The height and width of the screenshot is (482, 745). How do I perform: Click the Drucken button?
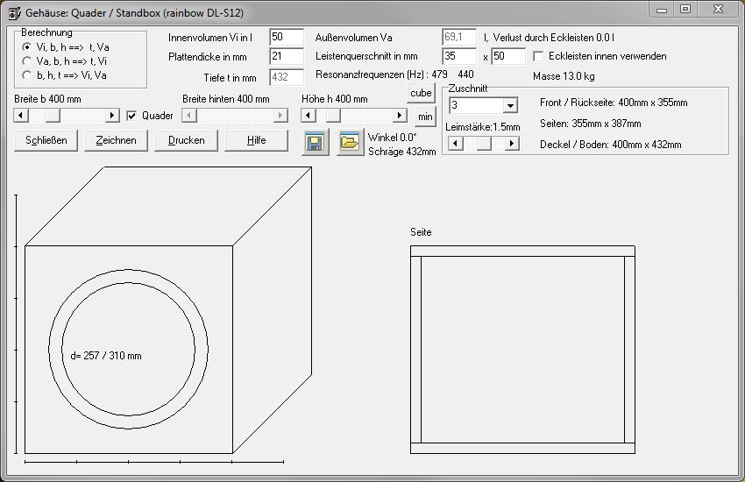[x=186, y=140]
